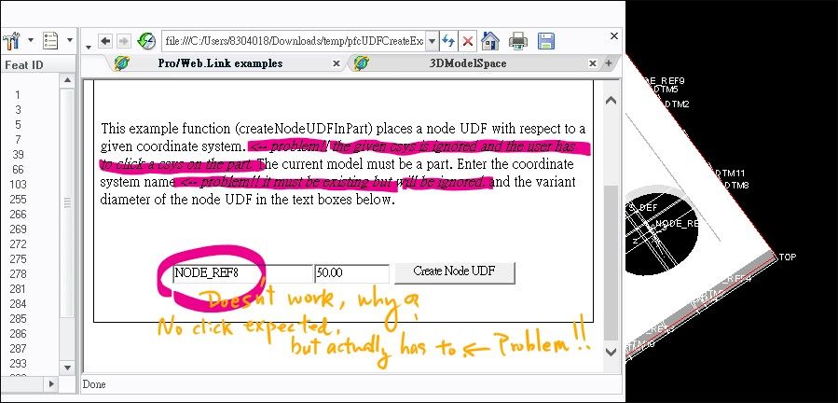This screenshot has width=838, height=403.
Task: Print the current browser page
Action: pyautogui.click(x=518, y=41)
